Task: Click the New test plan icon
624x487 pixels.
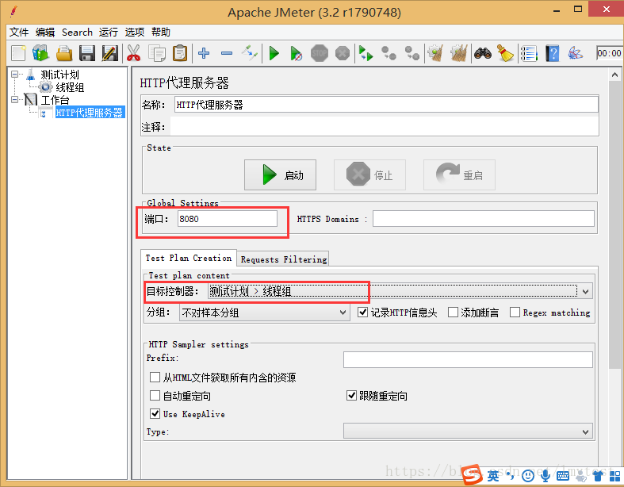Action: click(x=18, y=53)
